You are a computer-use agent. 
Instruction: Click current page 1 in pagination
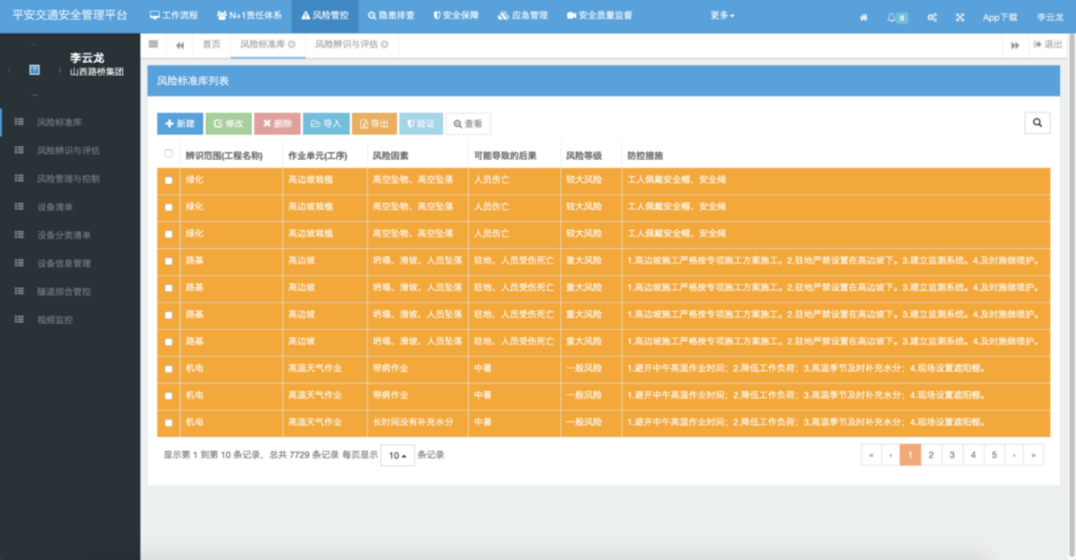click(910, 455)
